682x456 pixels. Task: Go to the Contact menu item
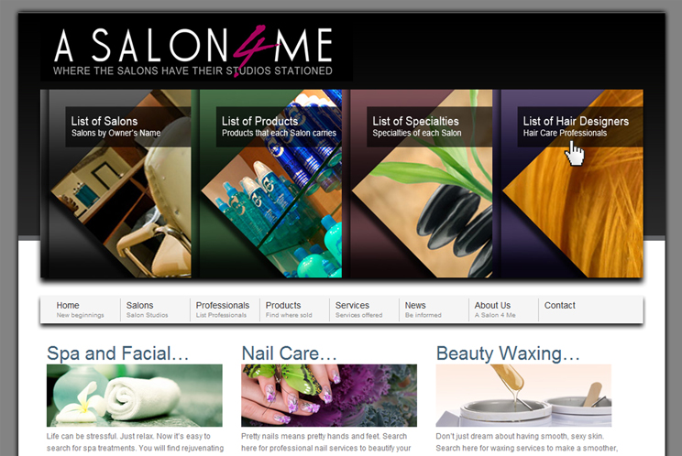tap(560, 306)
